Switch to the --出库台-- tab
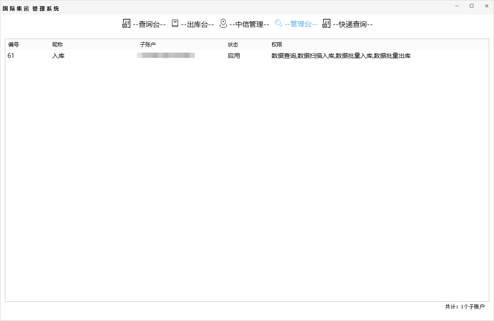 point(197,24)
